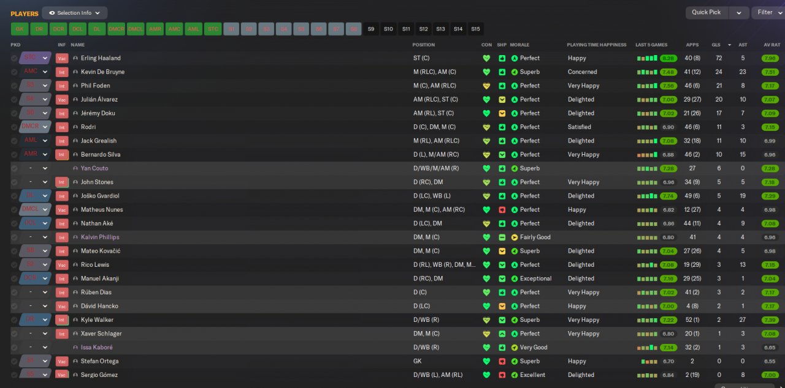Toggle picked checkbox for Rodri
The height and width of the screenshot is (388, 785).
point(14,127)
